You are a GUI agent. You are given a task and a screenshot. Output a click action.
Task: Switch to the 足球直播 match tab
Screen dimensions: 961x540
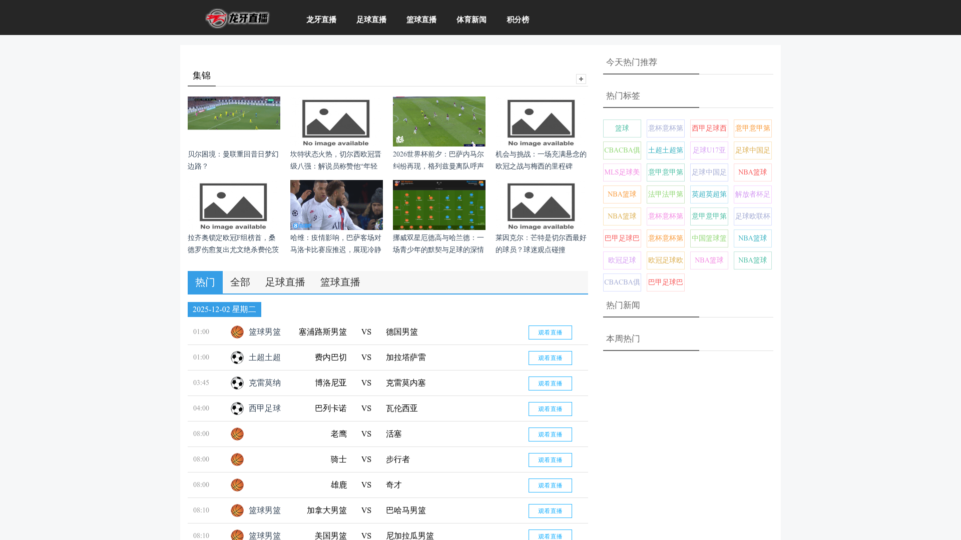tap(285, 282)
